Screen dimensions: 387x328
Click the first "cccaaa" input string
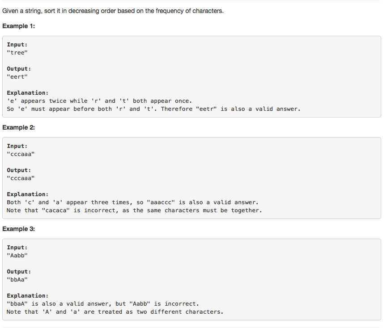pyautogui.click(x=21, y=154)
